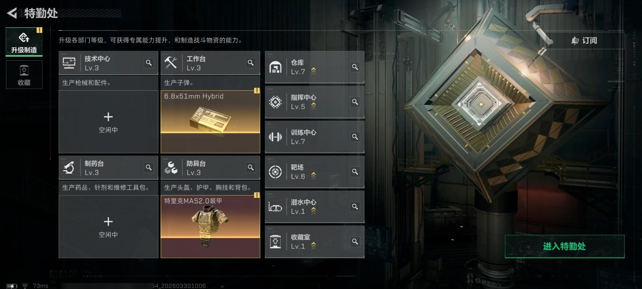Switch to the 升级制造 tab
This screenshot has height=289, width=642.
pos(24,41)
